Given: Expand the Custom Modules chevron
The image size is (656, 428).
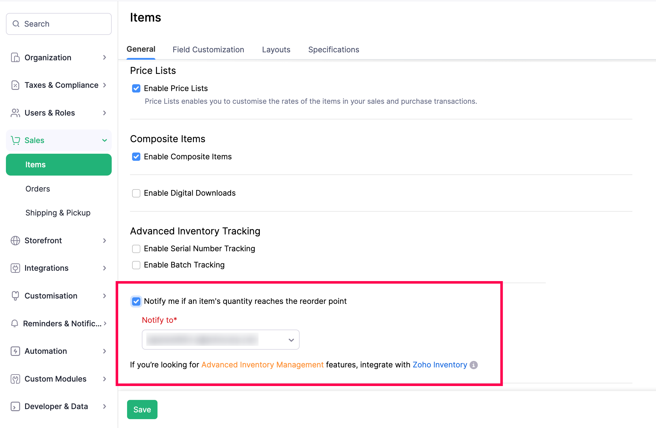Looking at the screenshot, I should [104, 379].
